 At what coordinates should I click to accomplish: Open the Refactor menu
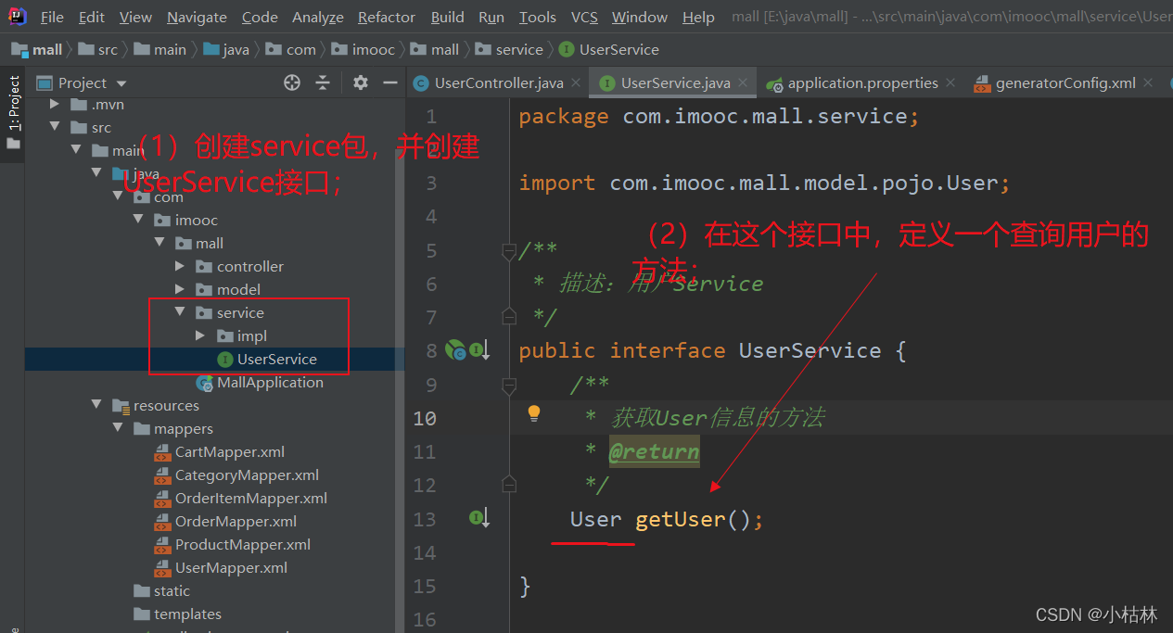(387, 17)
